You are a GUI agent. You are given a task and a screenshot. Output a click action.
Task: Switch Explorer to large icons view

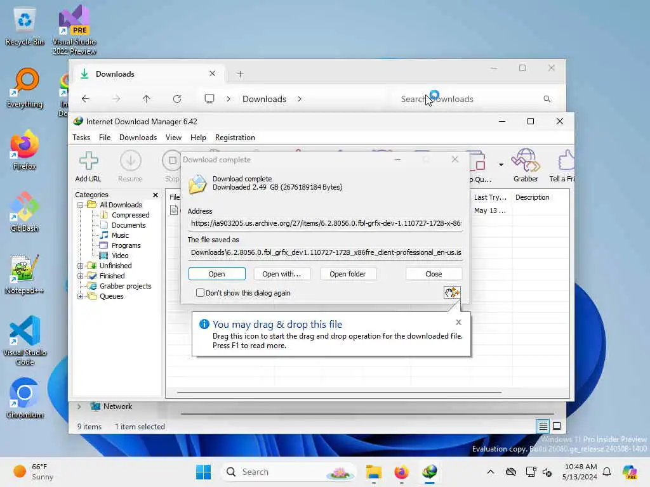click(557, 425)
